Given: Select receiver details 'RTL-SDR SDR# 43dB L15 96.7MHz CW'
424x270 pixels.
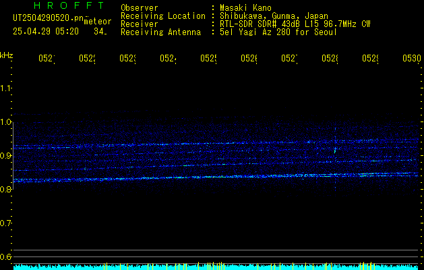Looking at the screenshot, I should point(295,24).
